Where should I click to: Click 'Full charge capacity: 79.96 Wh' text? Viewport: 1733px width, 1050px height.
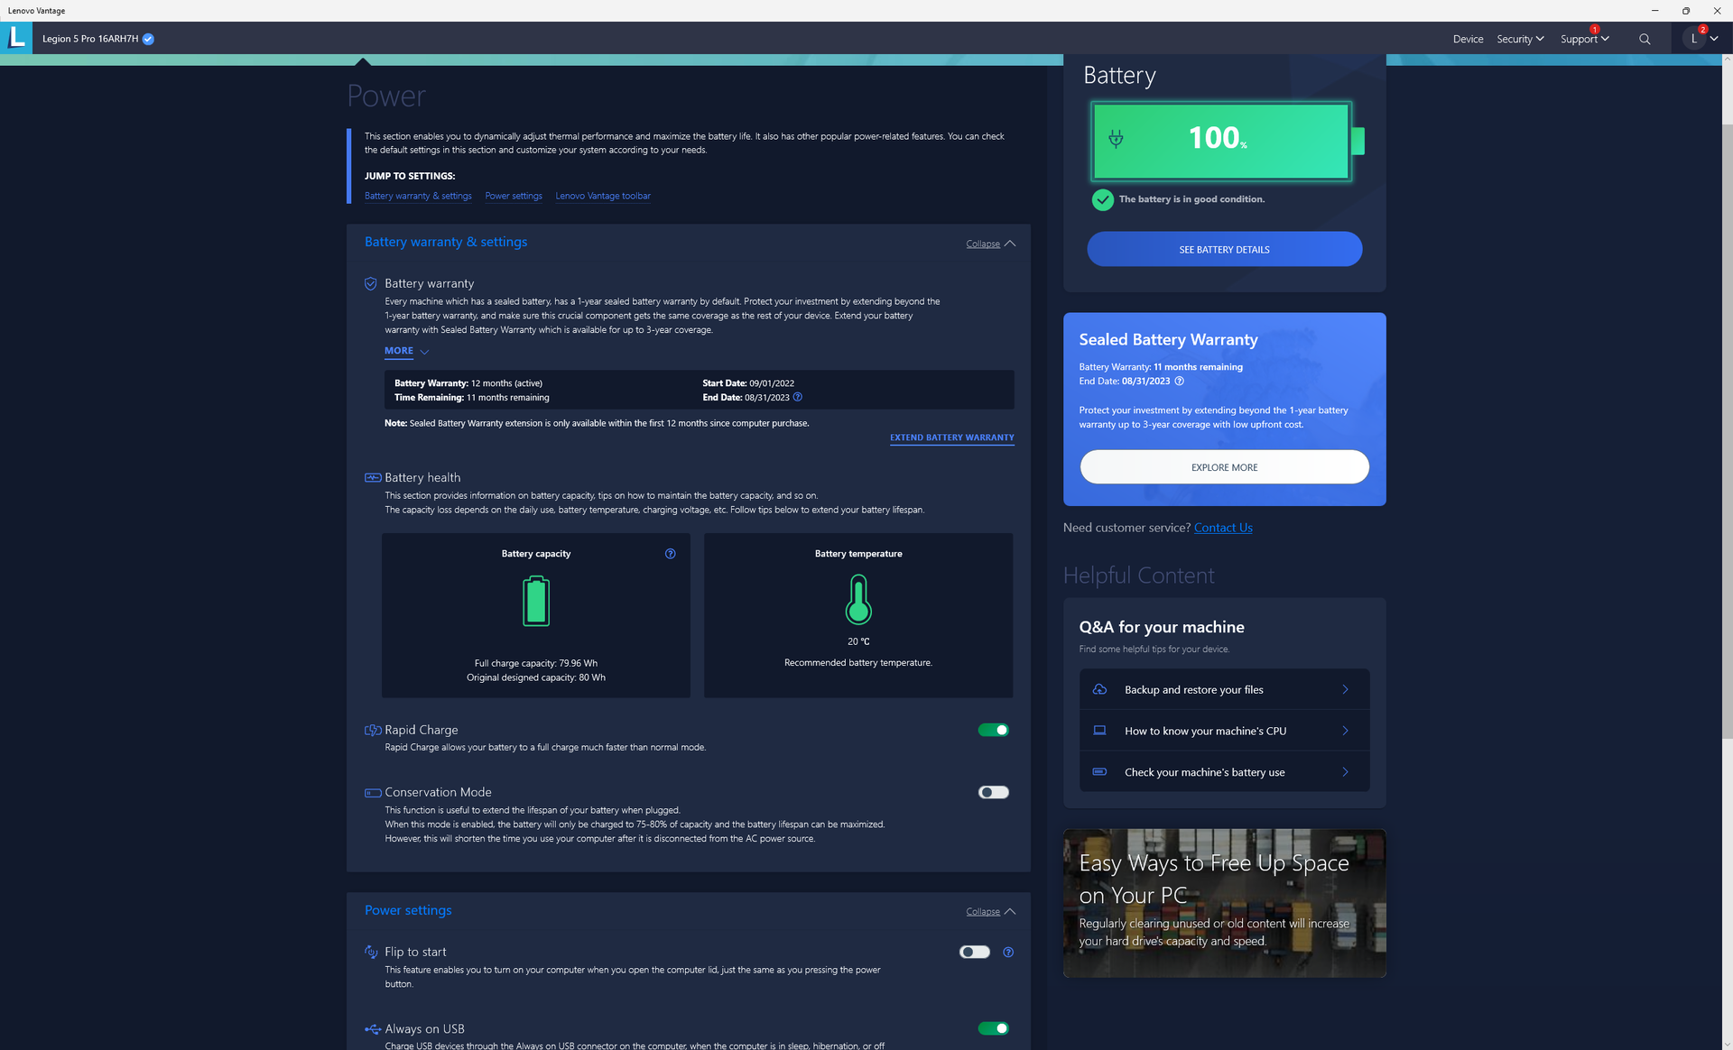536,663
